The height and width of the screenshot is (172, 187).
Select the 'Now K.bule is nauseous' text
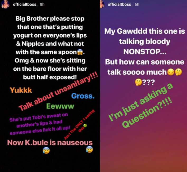(x=50, y=143)
